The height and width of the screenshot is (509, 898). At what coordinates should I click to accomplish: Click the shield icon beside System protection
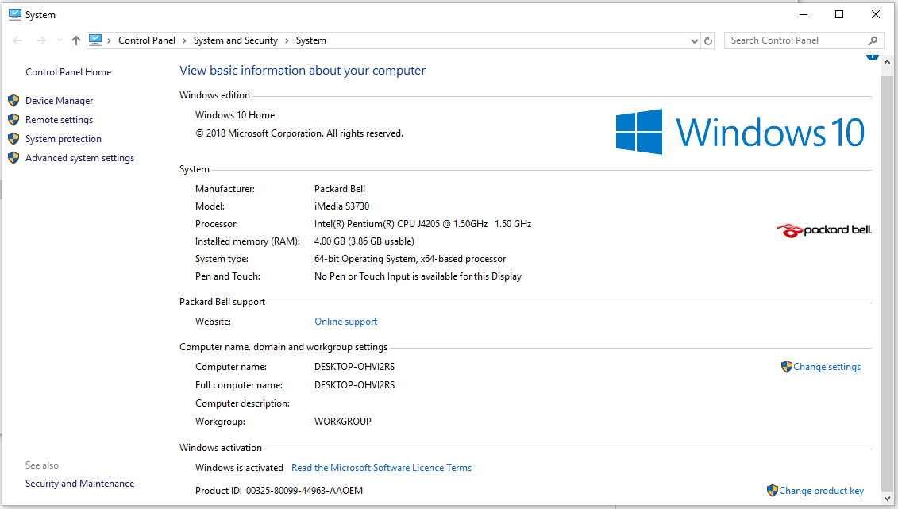(x=13, y=138)
